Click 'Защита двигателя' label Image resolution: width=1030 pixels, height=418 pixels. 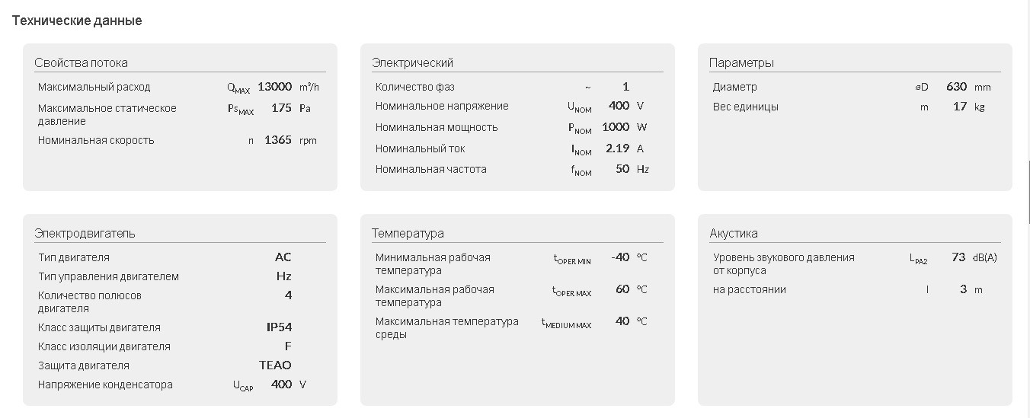pos(84,365)
